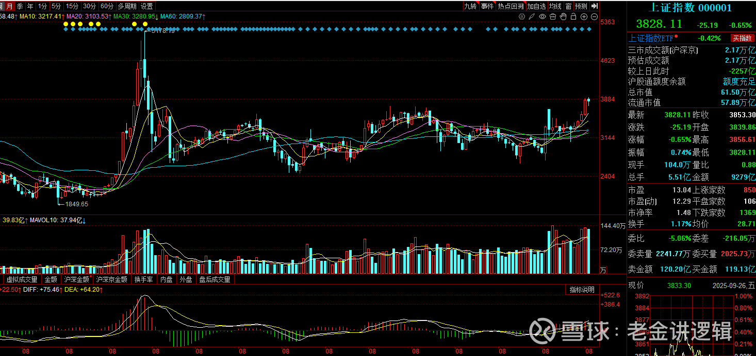Viewport: 756px width, 356px height.
Task: Toggle the chart lock icon
Action: pyautogui.click(x=573, y=16)
